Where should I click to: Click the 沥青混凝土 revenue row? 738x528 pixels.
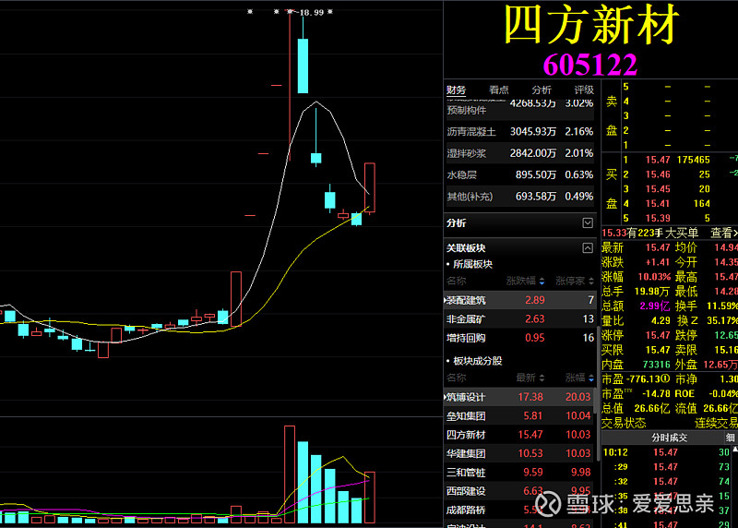click(519, 132)
